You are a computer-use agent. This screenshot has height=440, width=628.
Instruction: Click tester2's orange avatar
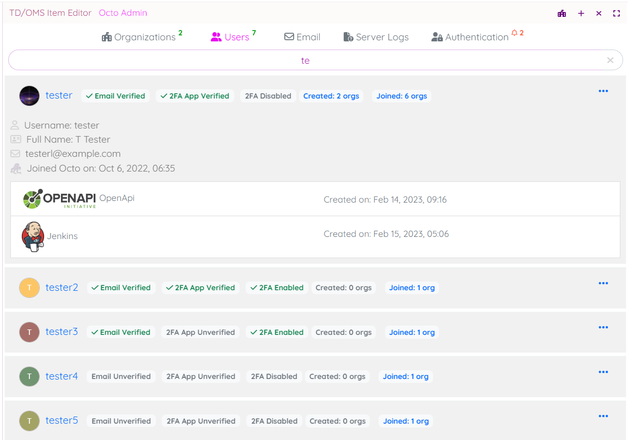(29, 288)
